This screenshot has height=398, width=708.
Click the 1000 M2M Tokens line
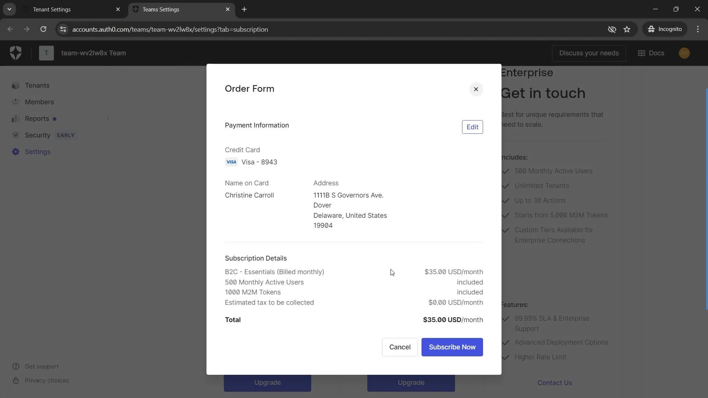253,292
